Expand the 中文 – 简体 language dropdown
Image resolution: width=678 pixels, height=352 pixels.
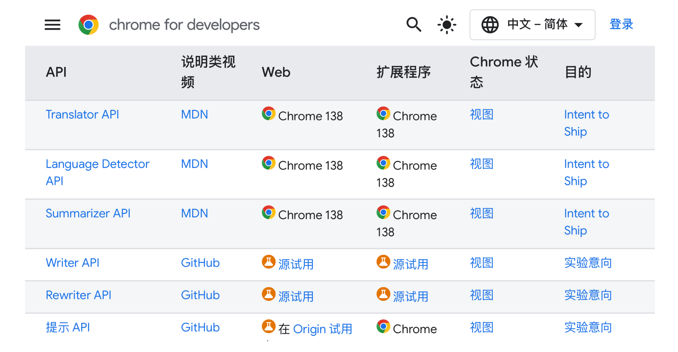click(x=537, y=25)
